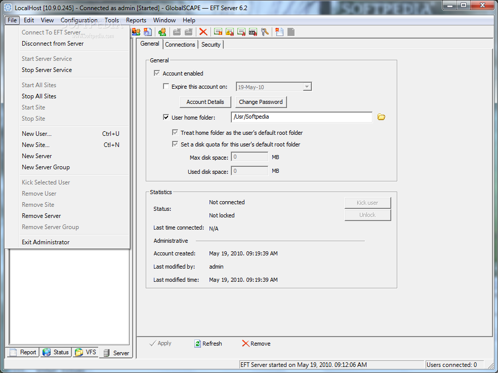Open the expiration date dropdown

pyautogui.click(x=307, y=87)
